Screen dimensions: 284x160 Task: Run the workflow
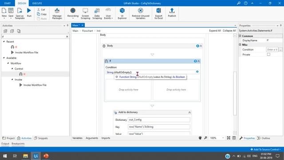tap(29, 12)
